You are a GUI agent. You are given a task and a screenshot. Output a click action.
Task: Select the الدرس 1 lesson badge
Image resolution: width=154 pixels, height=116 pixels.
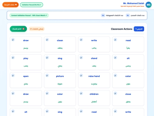(139, 29)
